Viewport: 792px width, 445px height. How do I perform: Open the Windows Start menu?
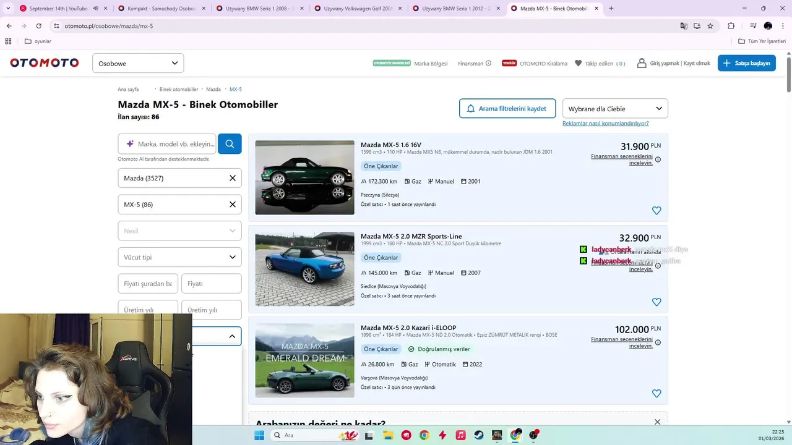click(x=259, y=435)
